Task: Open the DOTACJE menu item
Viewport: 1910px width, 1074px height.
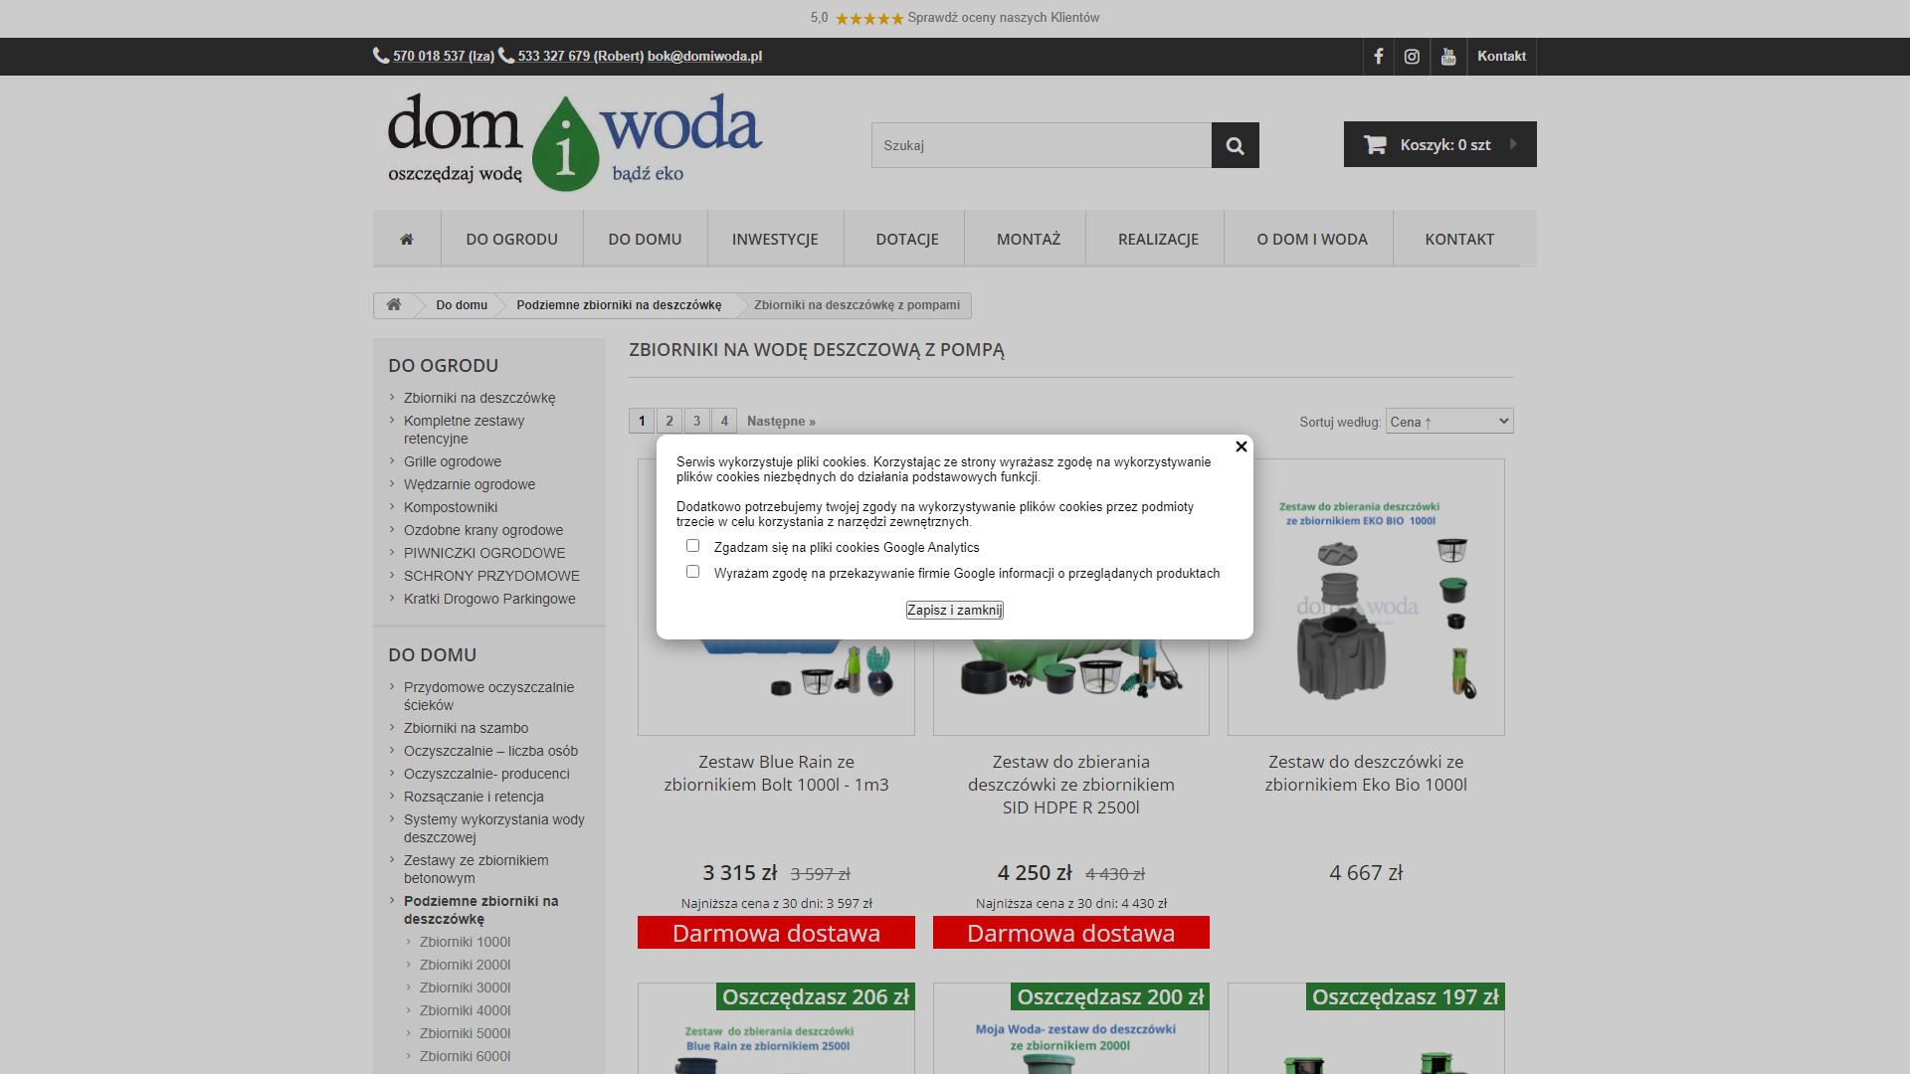Action: 907,239
